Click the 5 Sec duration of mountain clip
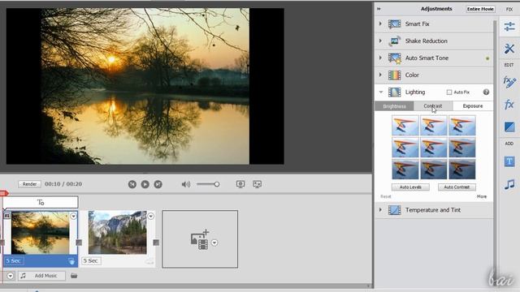 coord(90,261)
